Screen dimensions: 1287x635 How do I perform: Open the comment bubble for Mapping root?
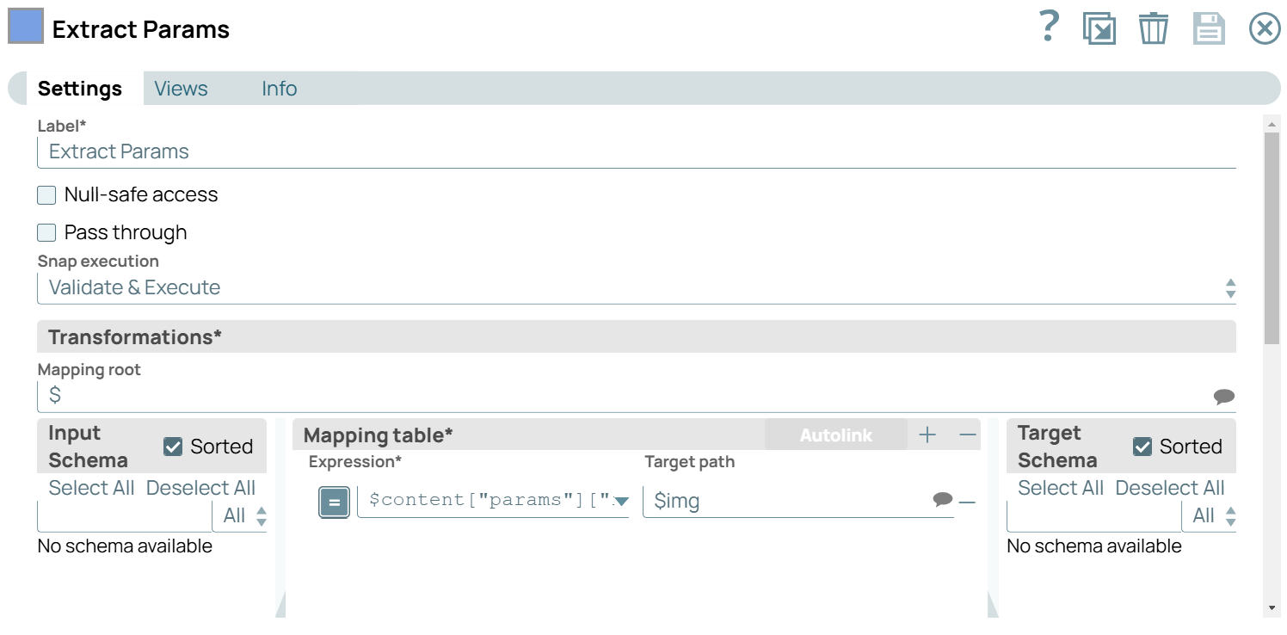1225,396
